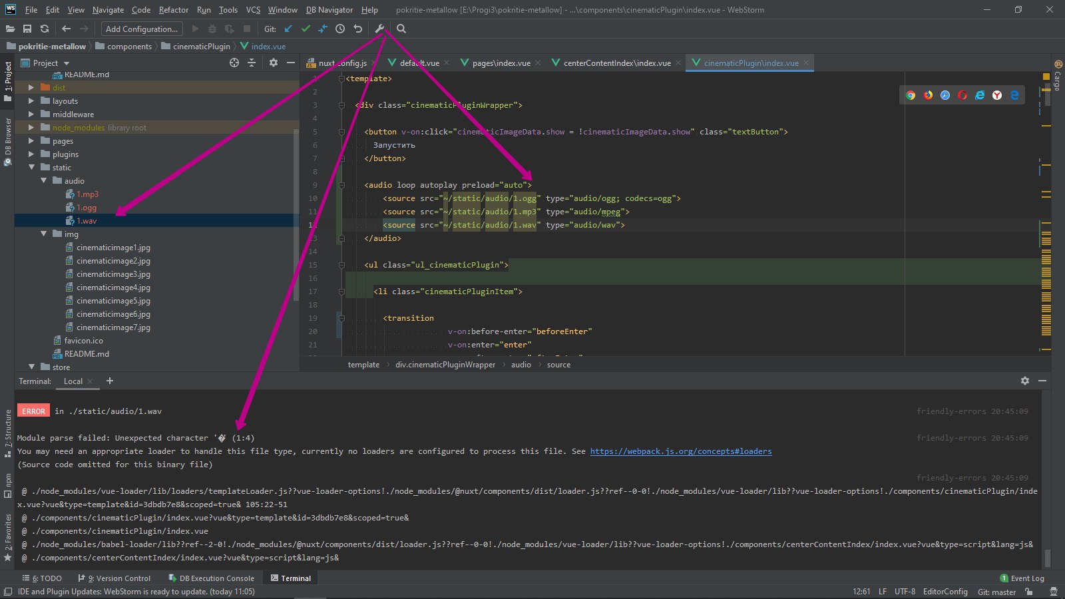This screenshot has width=1065, height=599.
Task: Navigate back arrow in toolbar
Action: [66, 29]
